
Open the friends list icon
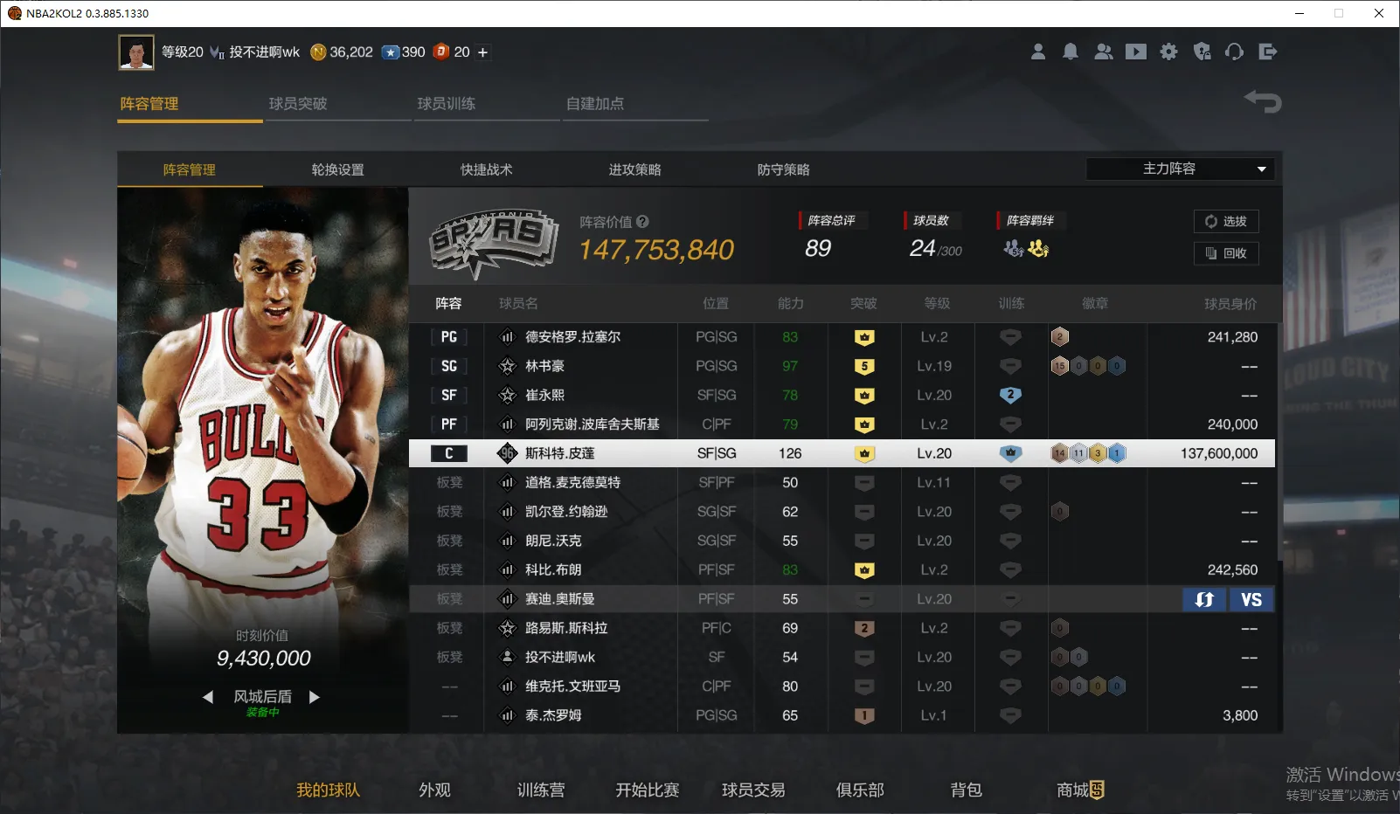pyautogui.click(x=1104, y=52)
